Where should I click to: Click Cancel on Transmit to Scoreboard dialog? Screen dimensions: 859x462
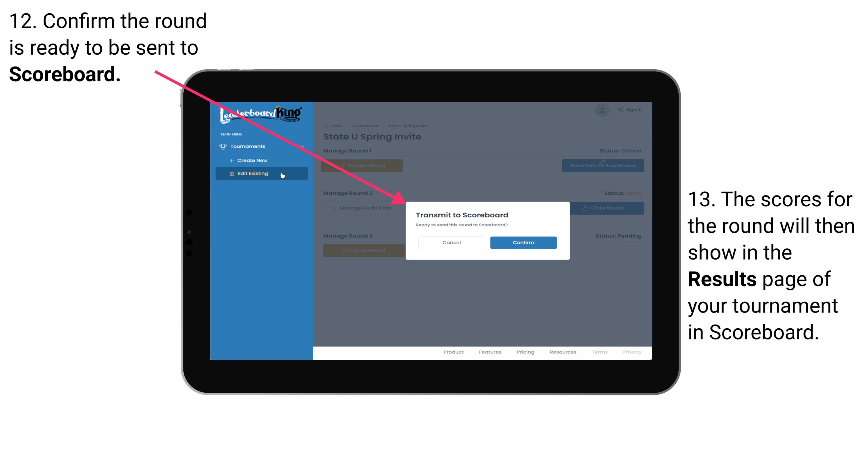[451, 242]
